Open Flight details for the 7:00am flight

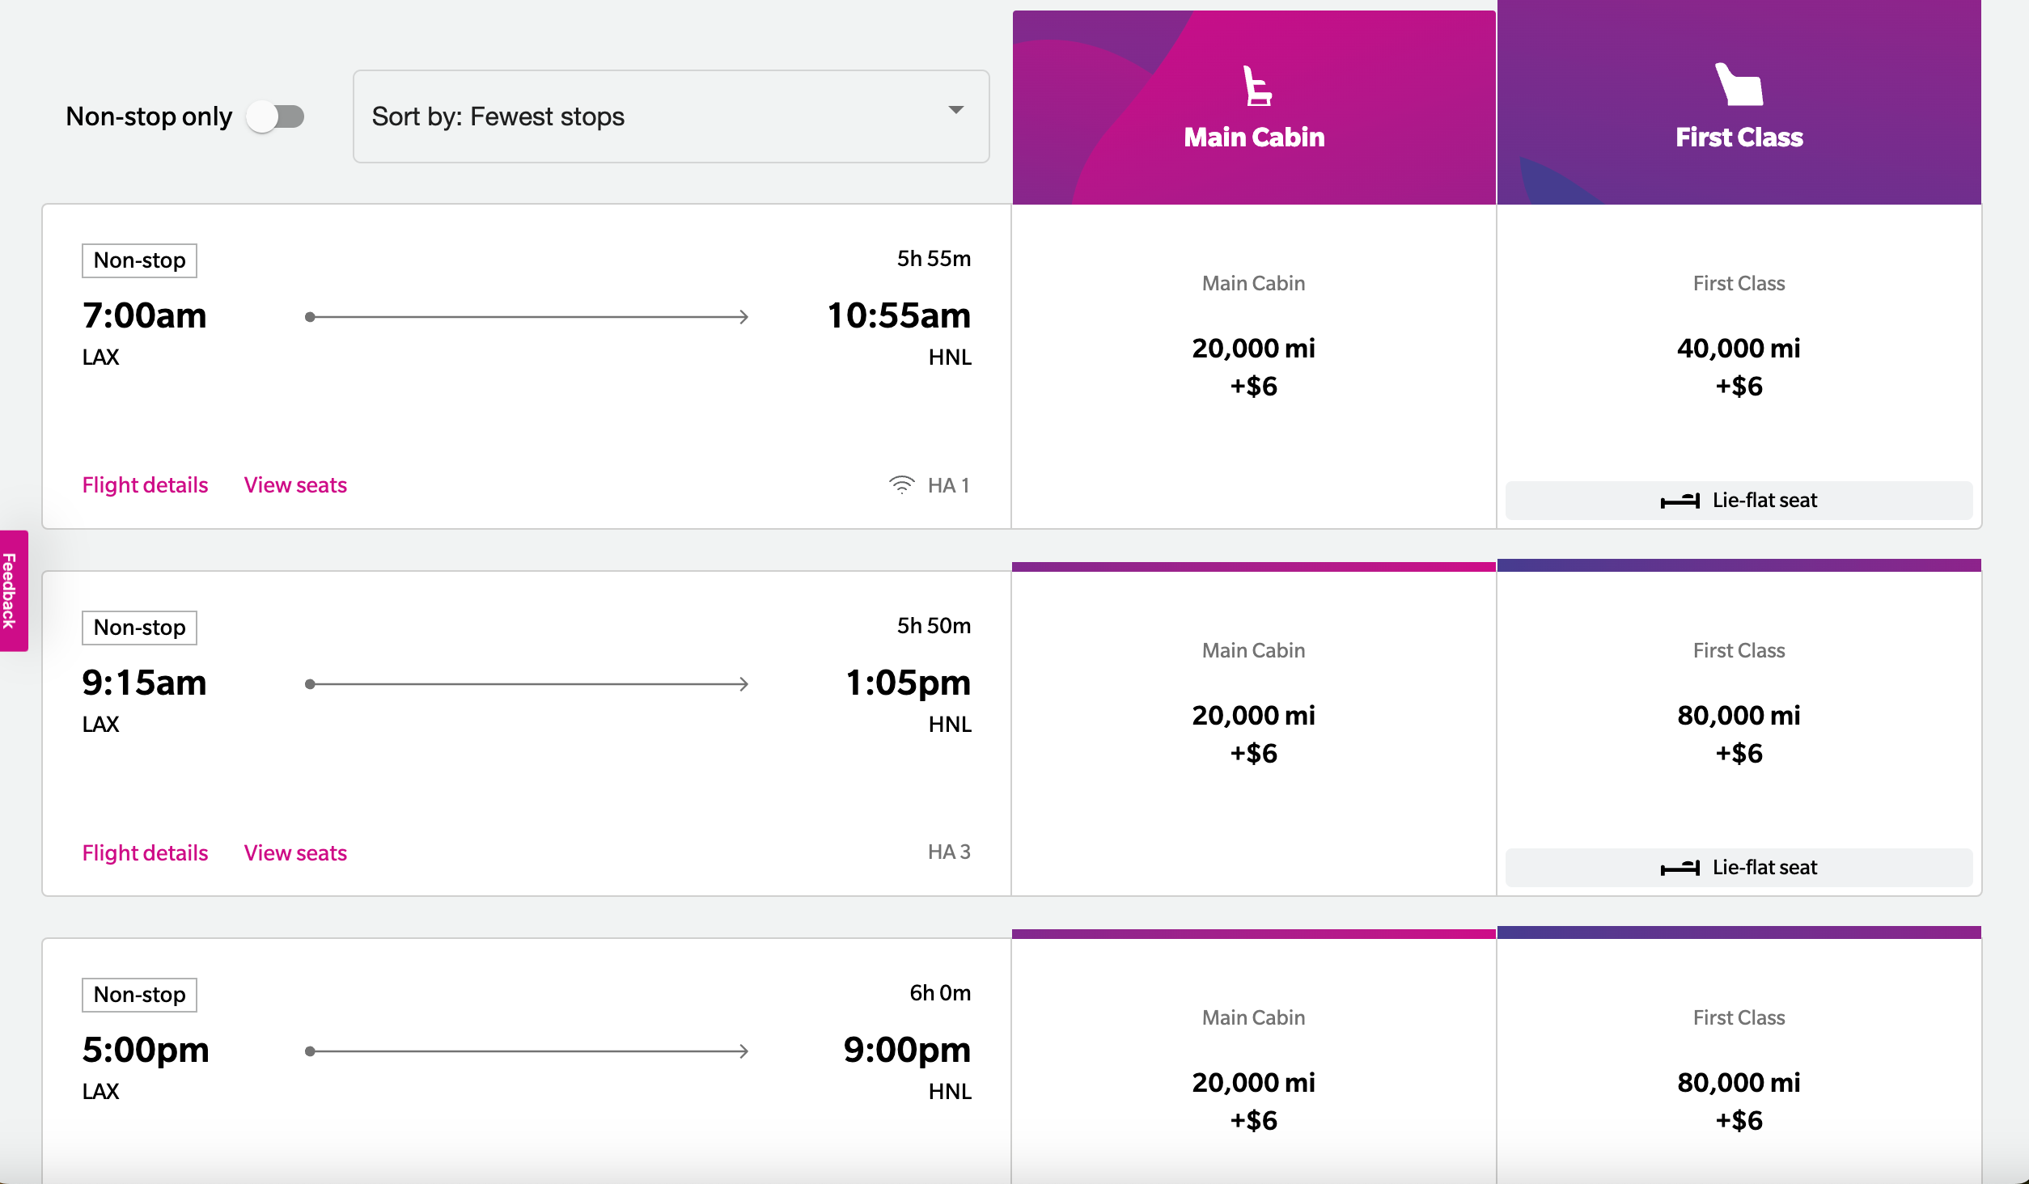pos(145,485)
